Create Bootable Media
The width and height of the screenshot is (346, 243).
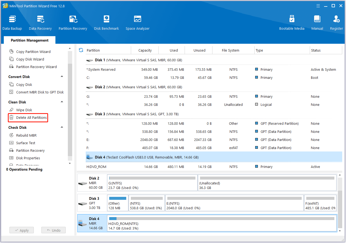tap(292, 23)
